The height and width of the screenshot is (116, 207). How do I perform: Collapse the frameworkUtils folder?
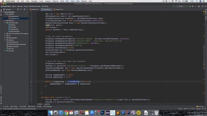5,23
